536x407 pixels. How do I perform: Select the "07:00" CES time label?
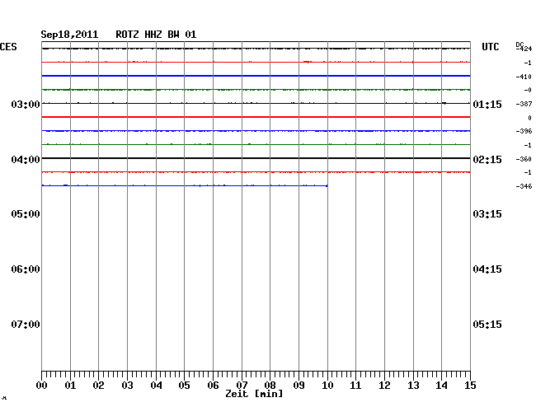[x=26, y=324]
